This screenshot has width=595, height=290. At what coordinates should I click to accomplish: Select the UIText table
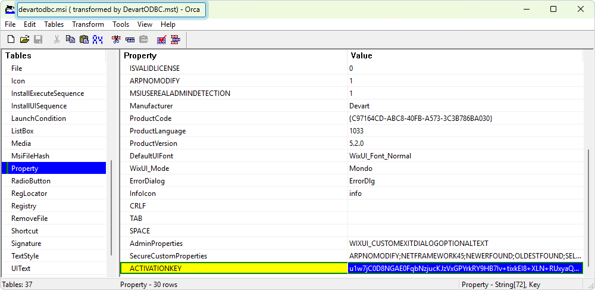pos(54,269)
